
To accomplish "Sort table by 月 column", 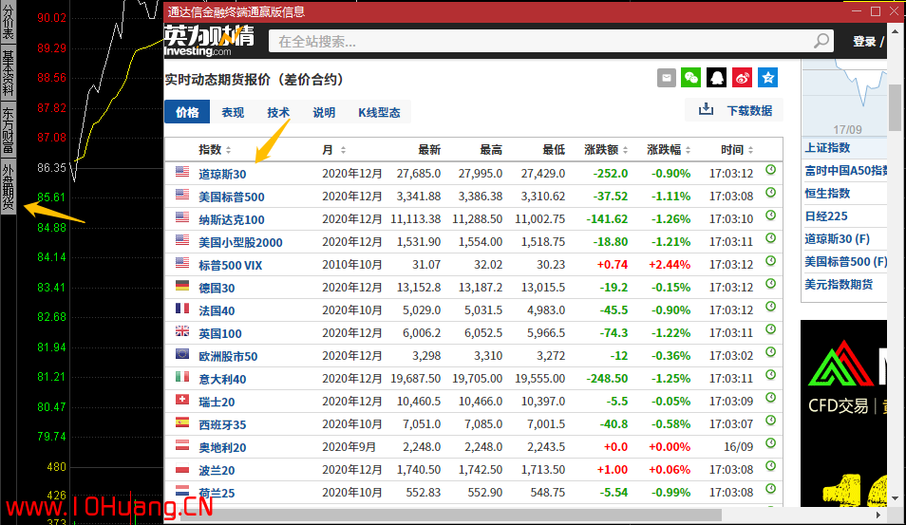I will pos(334,150).
